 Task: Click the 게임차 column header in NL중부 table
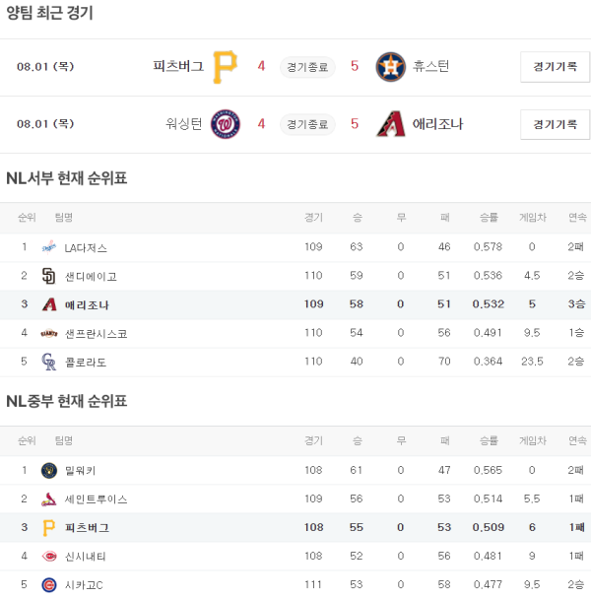(x=532, y=440)
